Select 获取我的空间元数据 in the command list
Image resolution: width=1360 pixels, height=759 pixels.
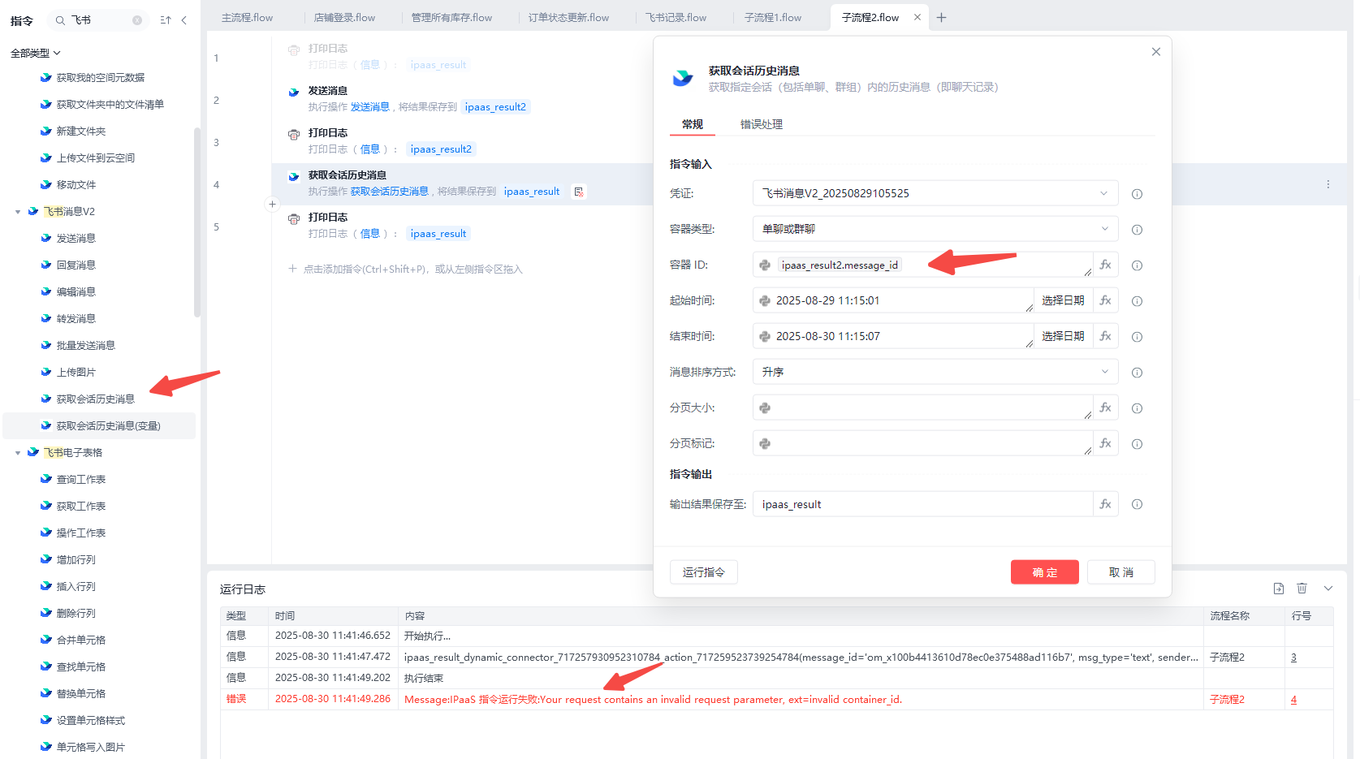click(x=101, y=78)
